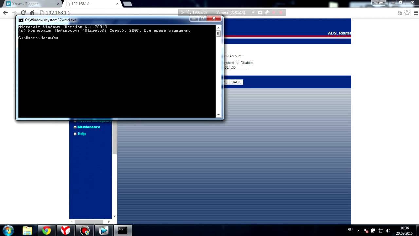Click the sidebar horizontal scrollbar thumb
The width and height of the screenshot is (419, 236).
click(89, 222)
